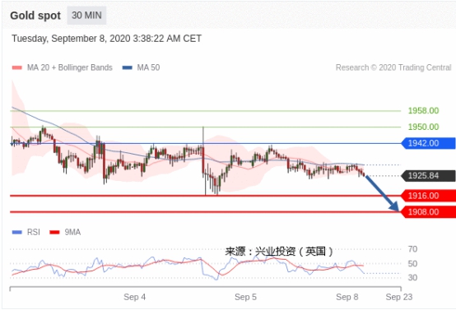Click the RSI 70 level label
The width and height of the screenshot is (456, 310).
pyautogui.click(x=412, y=249)
